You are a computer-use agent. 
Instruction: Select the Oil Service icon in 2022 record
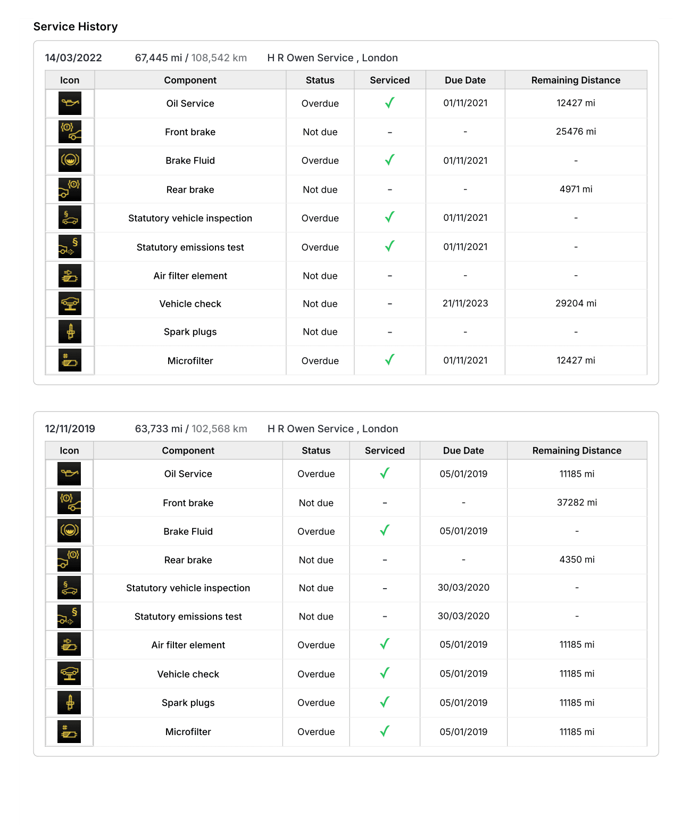tap(69, 103)
